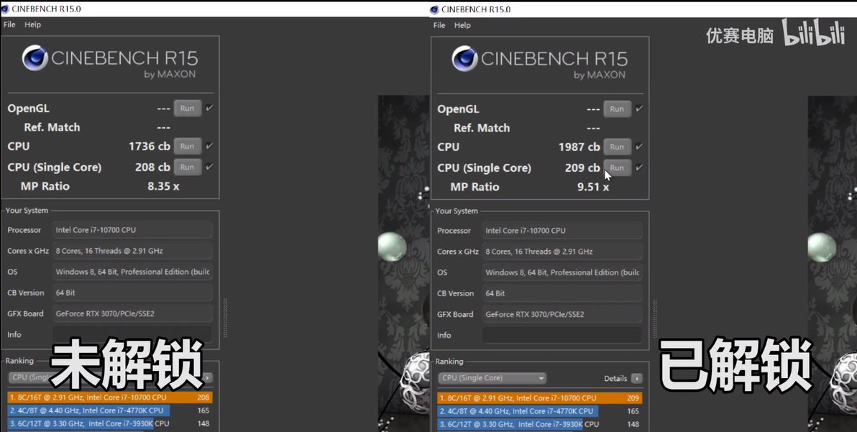This screenshot has width=857, height=432.
Task: Click the 208 cb single core score
Action: click(152, 167)
